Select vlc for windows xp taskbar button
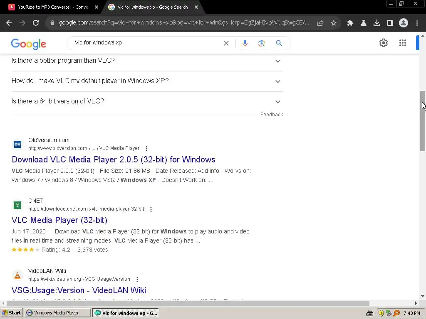This screenshot has width=426, height=319. (x=126, y=313)
